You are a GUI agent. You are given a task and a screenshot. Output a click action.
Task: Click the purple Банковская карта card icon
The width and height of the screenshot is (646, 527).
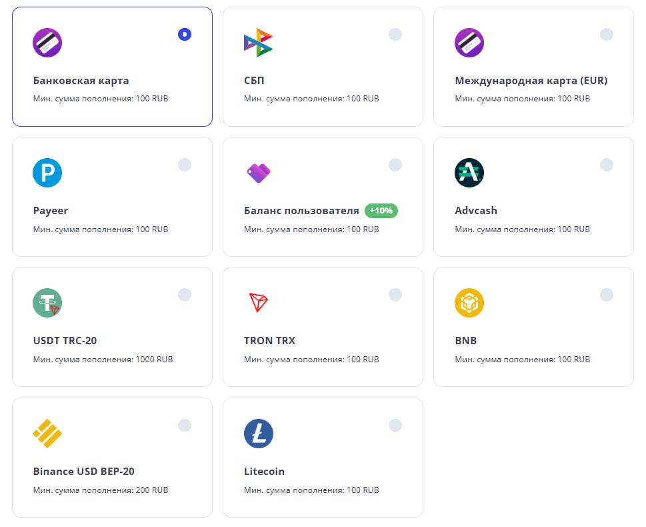47,43
